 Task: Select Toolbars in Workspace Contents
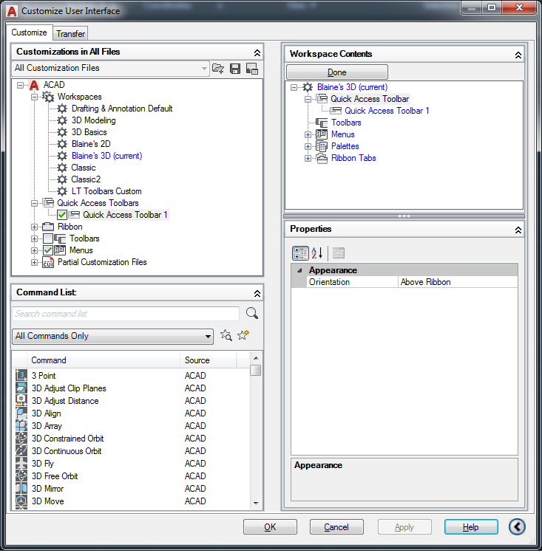click(346, 123)
